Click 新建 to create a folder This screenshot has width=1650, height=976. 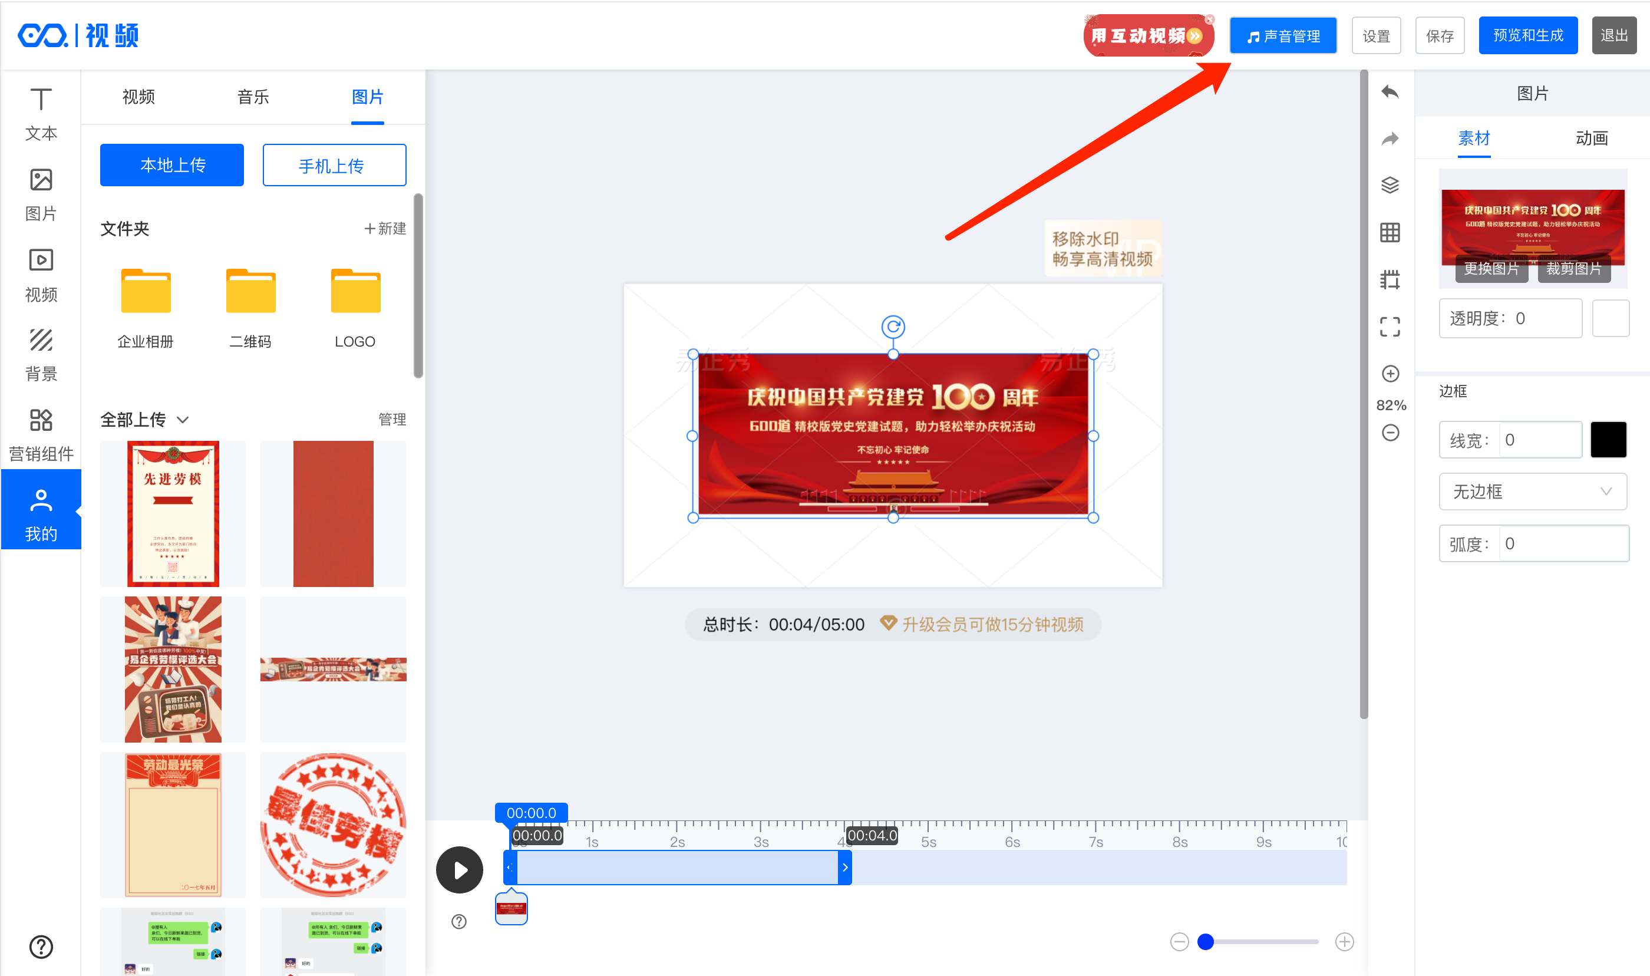(x=385, y=228)
